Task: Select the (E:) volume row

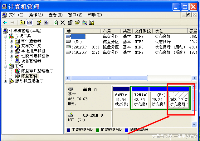Action: pyautogui.click(x=131, y=42)
